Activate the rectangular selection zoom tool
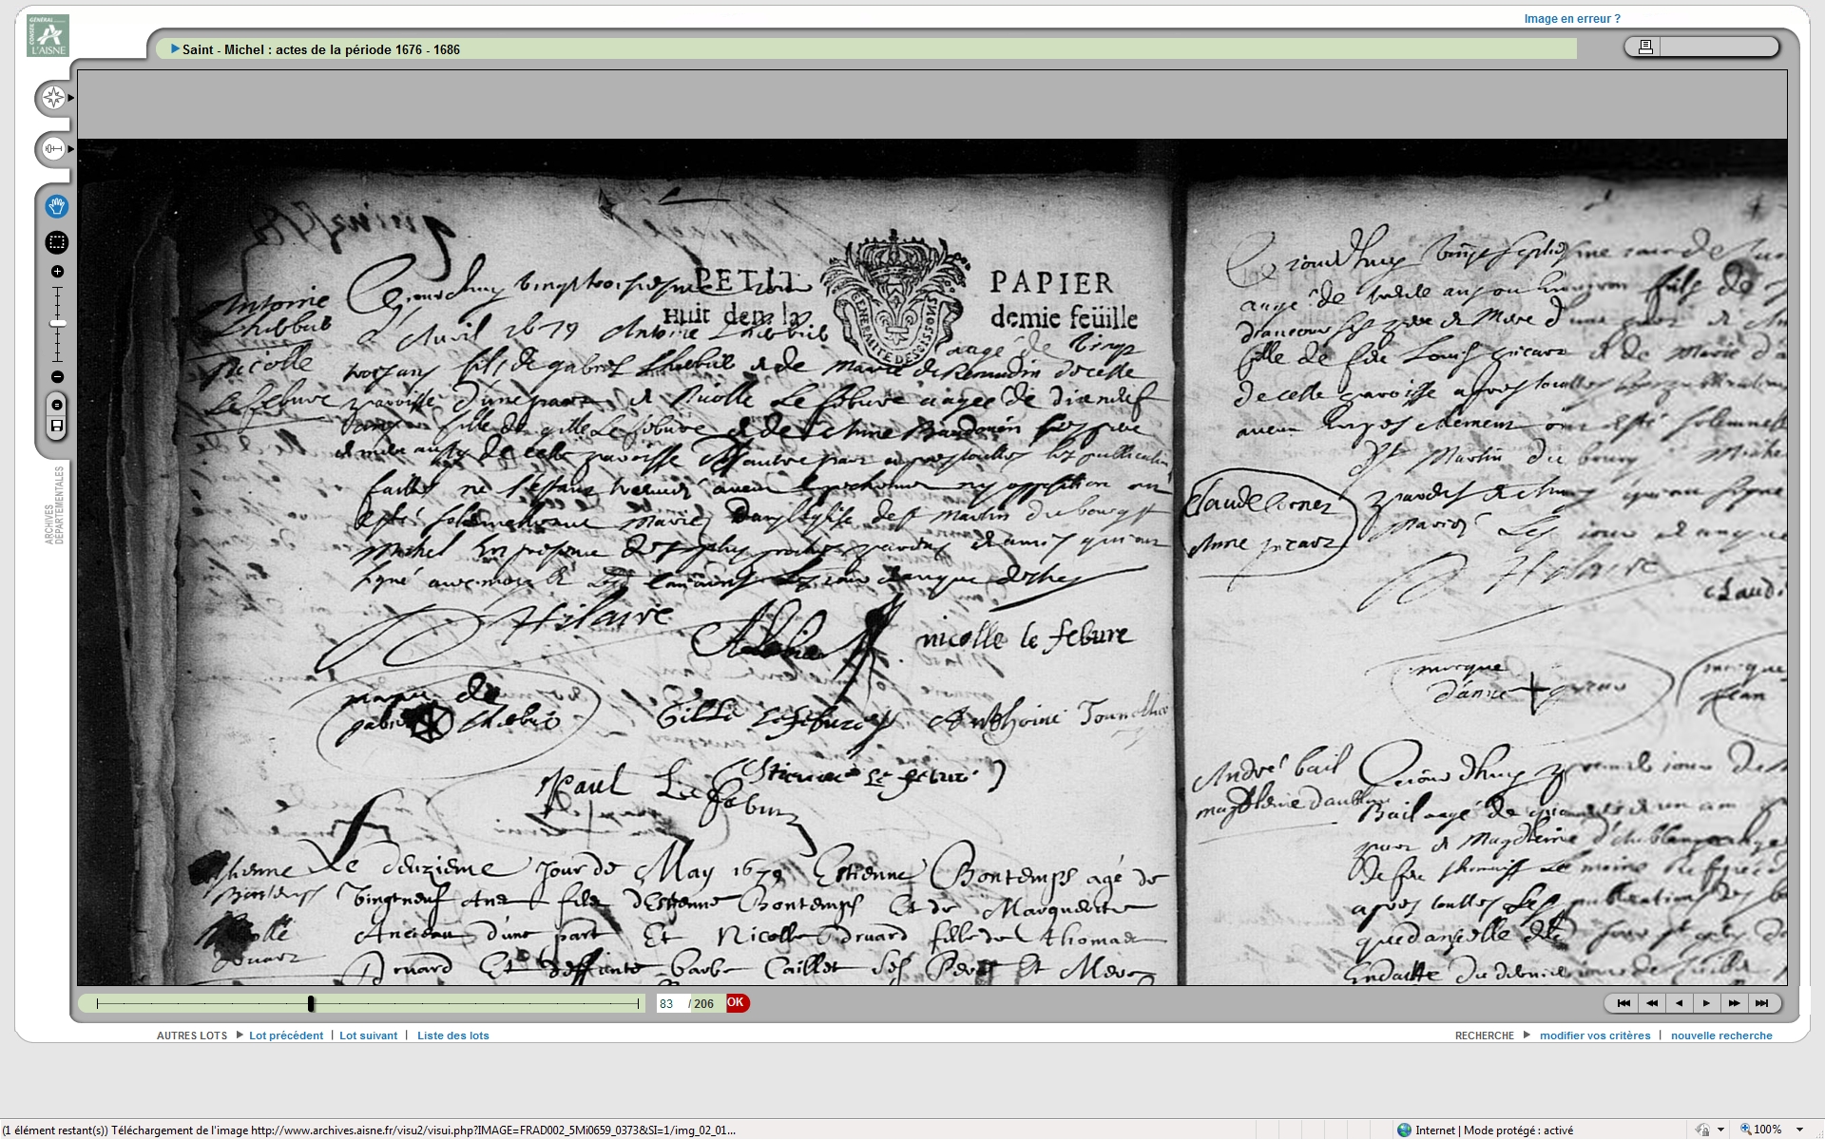Screen dimensions: 1825x1140 [57, 242]
